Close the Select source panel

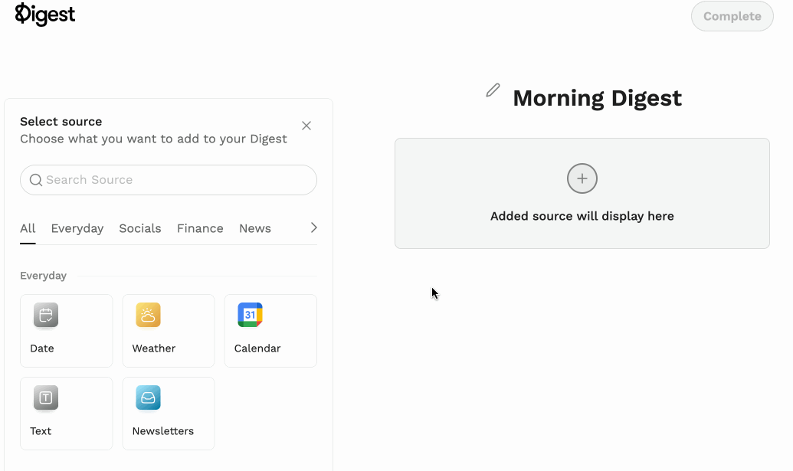306,126
